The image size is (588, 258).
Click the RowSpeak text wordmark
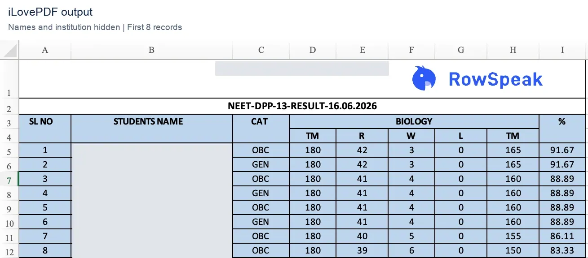(x=495, y=79)
